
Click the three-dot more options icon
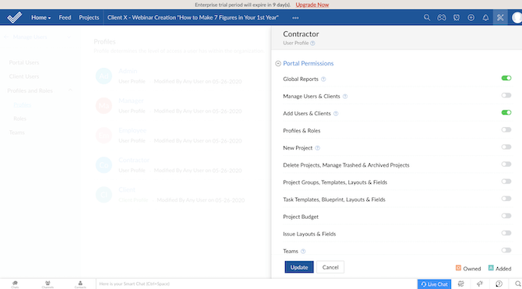click(295, 18)
